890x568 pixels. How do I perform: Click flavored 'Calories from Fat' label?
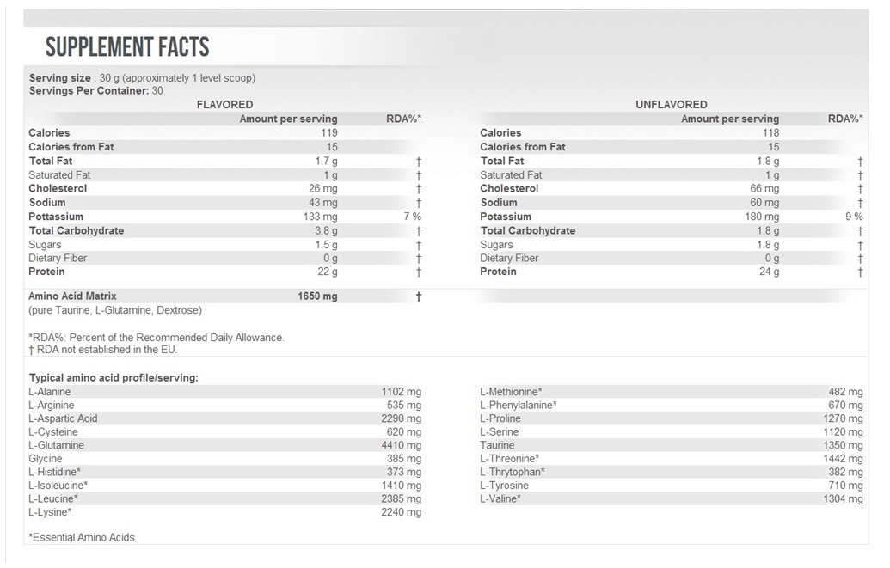(71, 147)
